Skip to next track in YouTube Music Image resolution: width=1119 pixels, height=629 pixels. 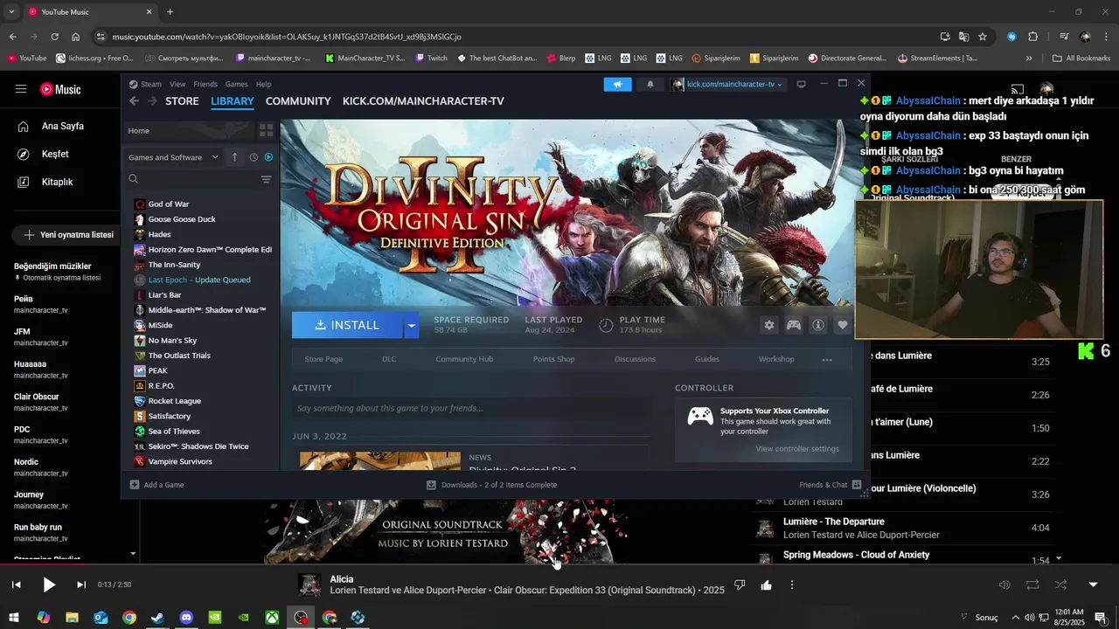click(81, 584)
